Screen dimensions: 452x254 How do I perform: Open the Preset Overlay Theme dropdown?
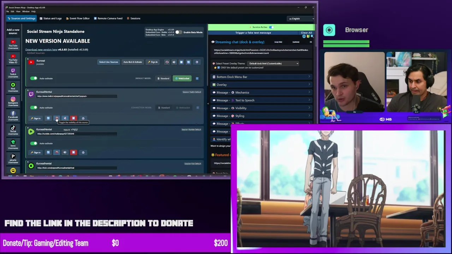[x=273, y=64]
